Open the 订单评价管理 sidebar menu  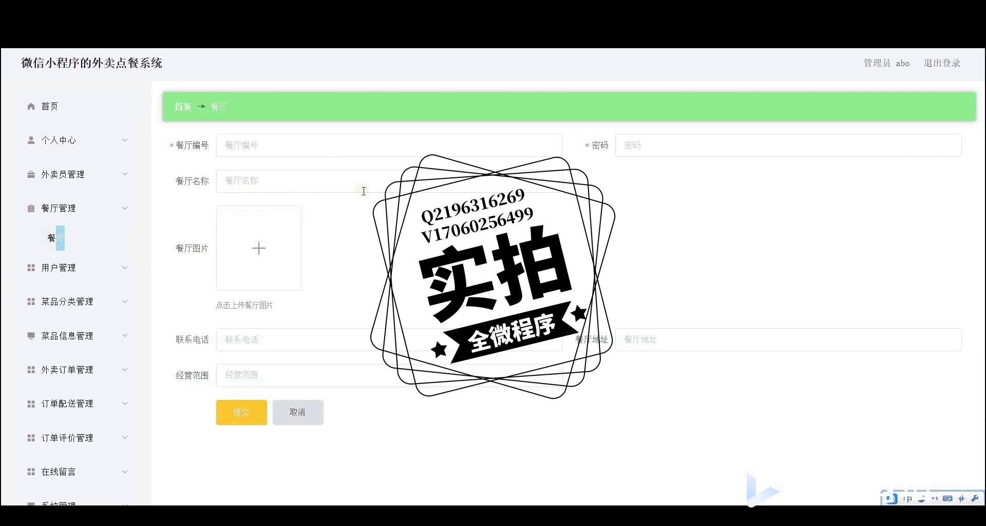[x=77, y=438]
